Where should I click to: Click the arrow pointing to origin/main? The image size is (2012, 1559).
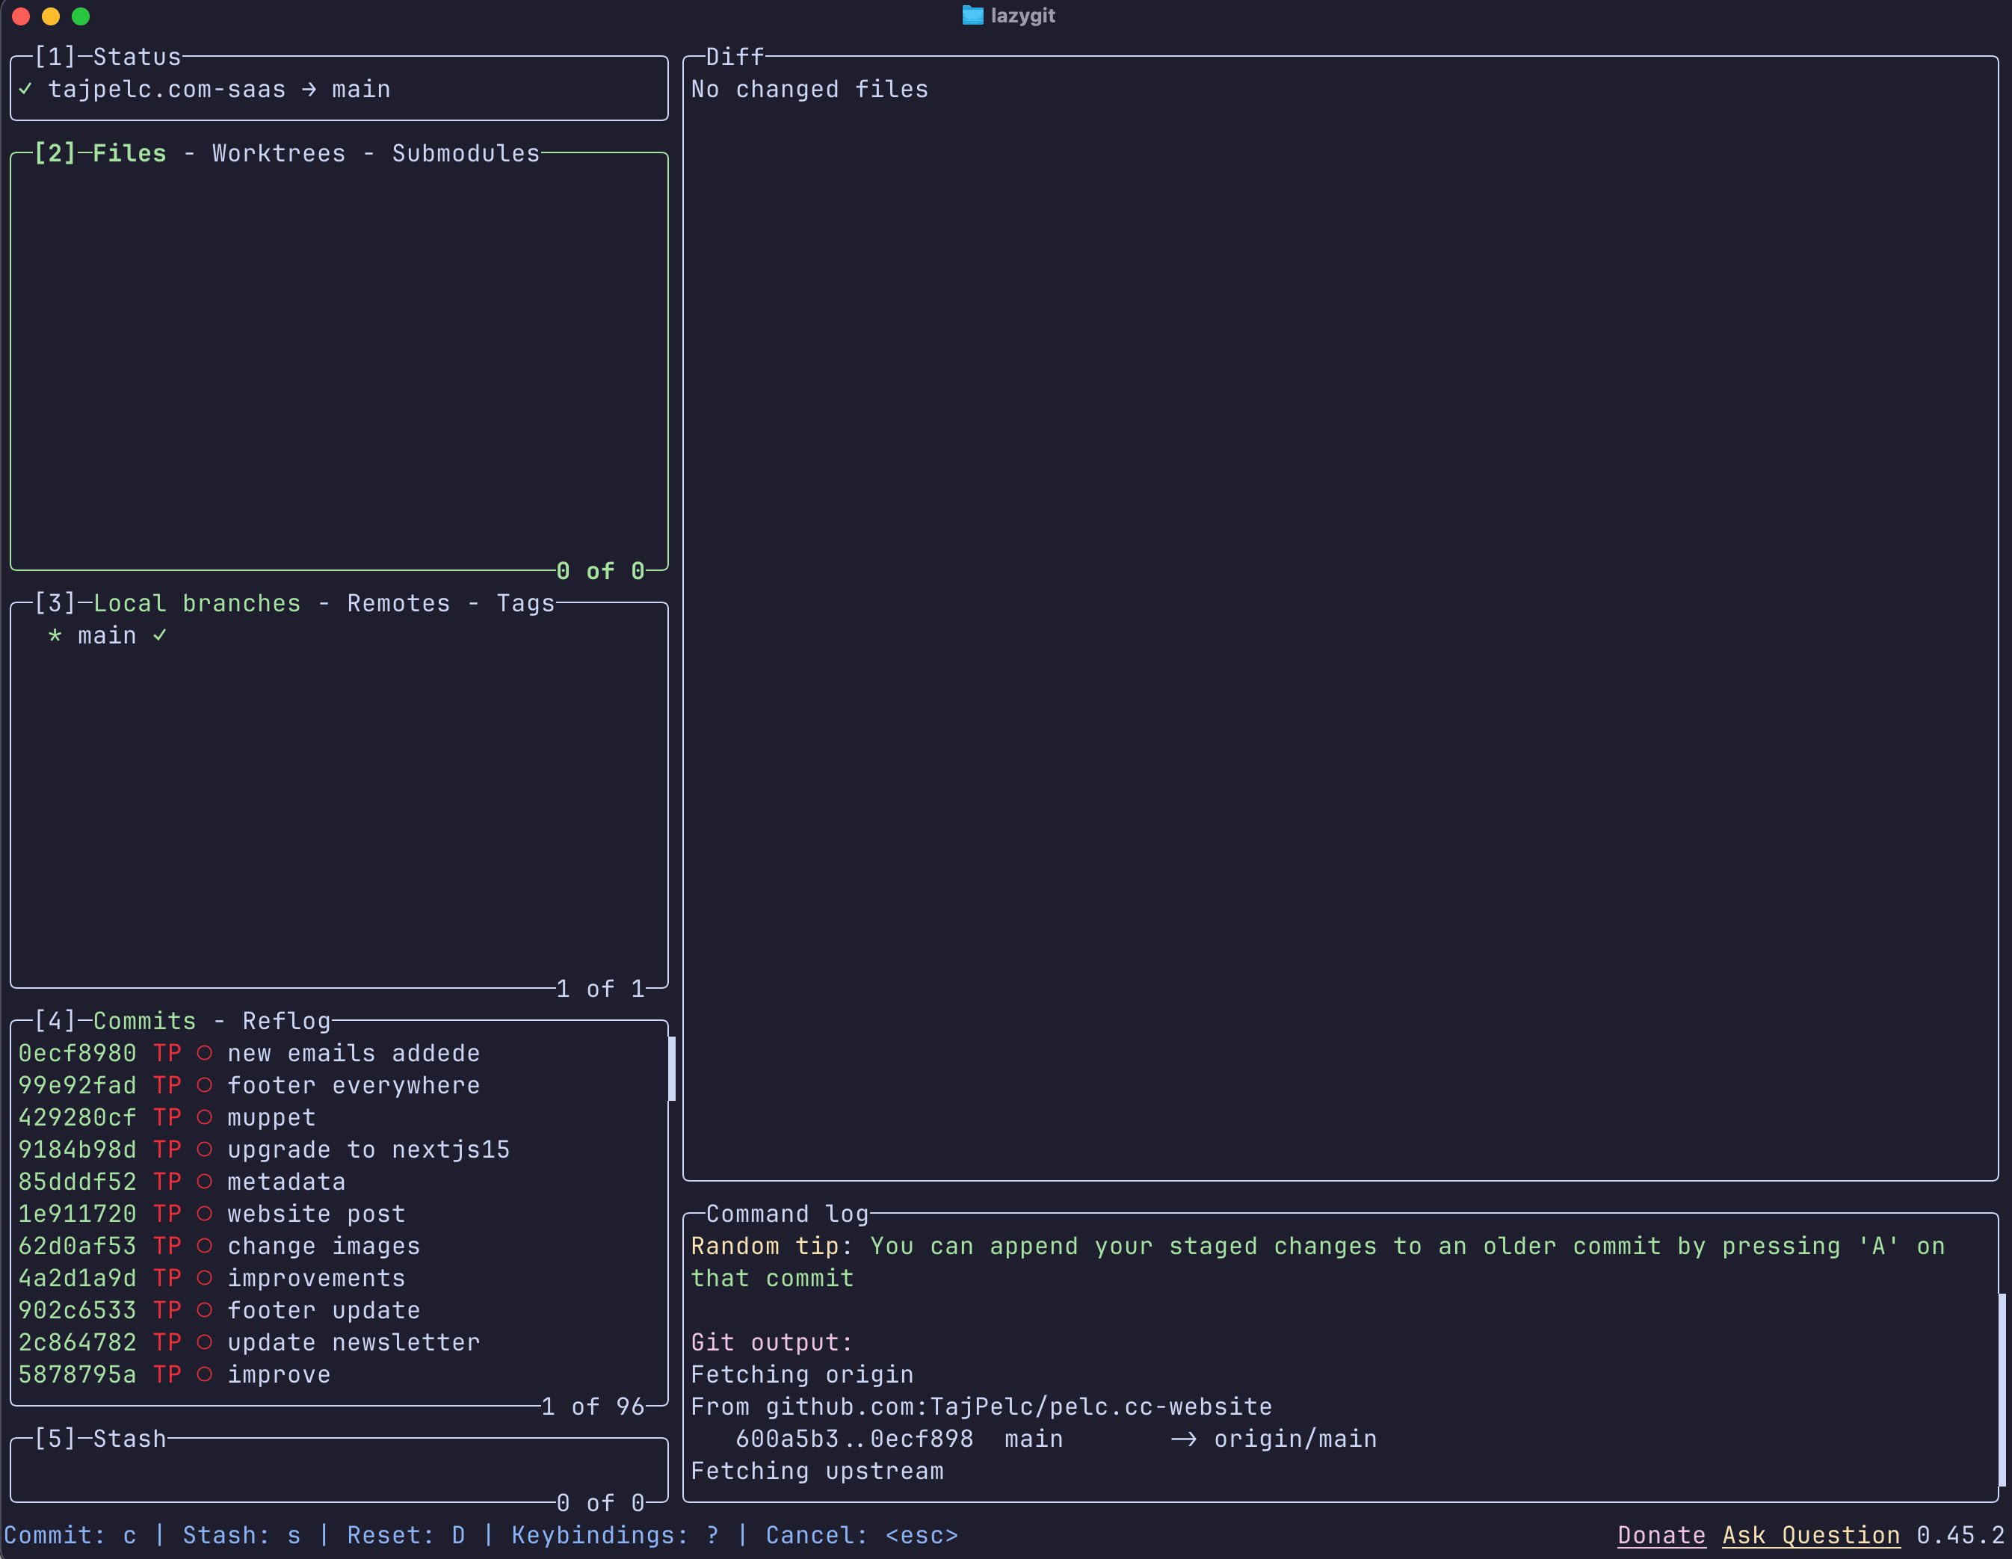pos(1184,1439)
